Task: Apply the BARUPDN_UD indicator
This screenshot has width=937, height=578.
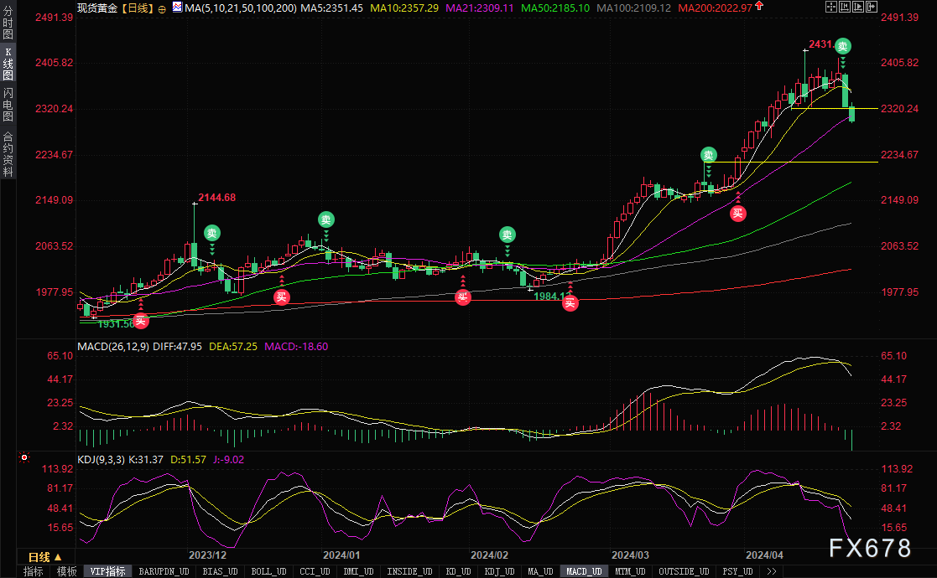Action: 164,571
